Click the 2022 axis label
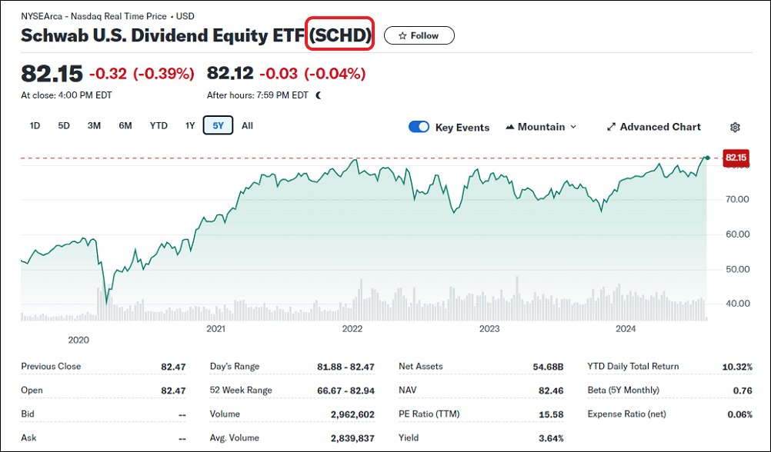Viewport: 771px width, 452px height. (x=352, y=329)
